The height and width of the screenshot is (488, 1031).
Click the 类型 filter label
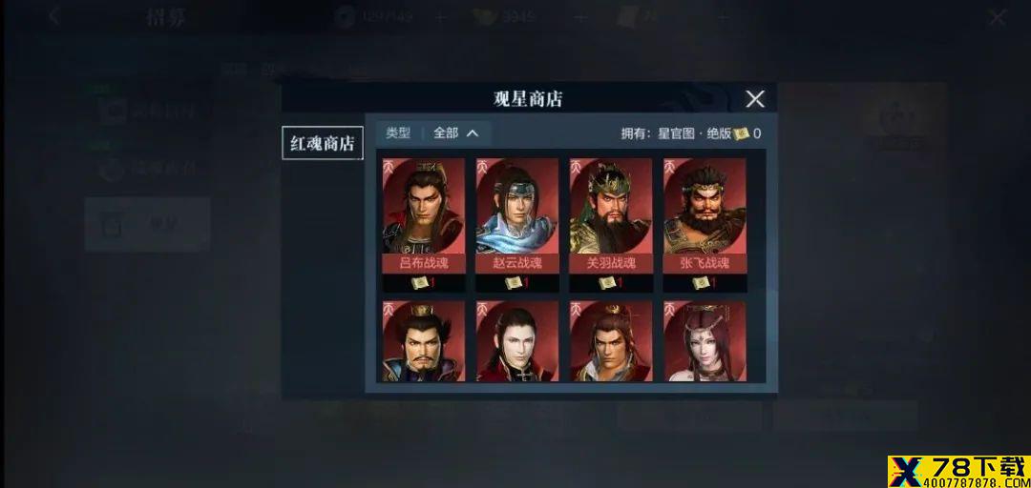pos(398,133)
